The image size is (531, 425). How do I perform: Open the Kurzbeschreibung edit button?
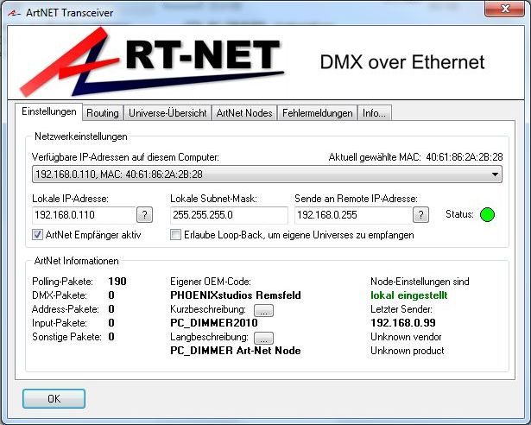click(x=263, y=309)
